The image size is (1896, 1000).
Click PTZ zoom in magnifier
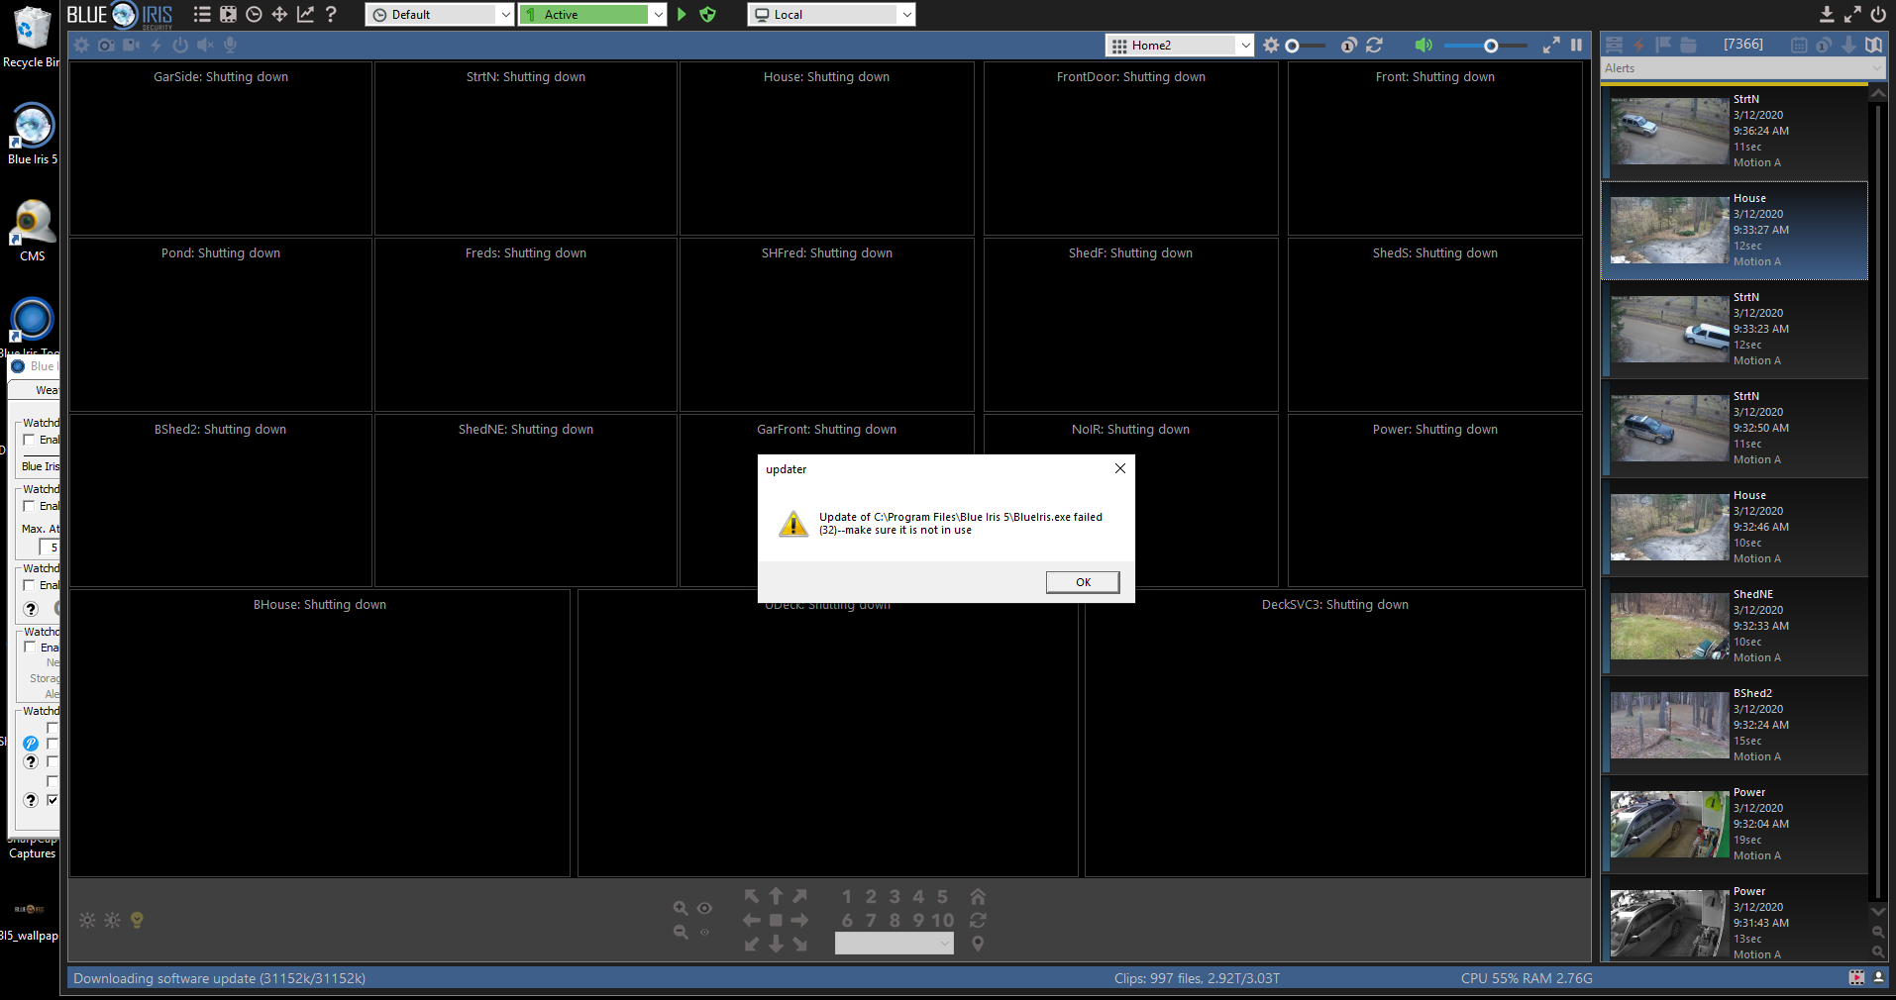(681, 908)
